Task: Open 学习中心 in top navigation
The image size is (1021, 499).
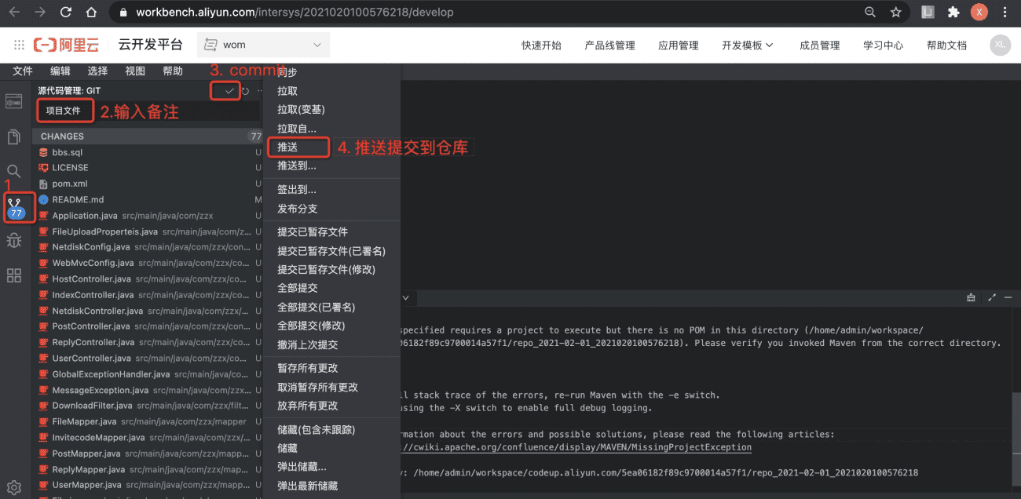Action: pyautogui.click(x=883, y=46)
